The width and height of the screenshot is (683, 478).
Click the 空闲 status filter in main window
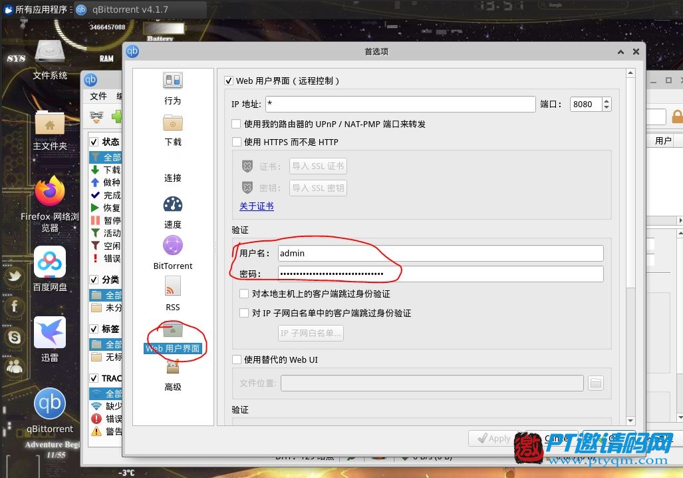tap(106, 246)
